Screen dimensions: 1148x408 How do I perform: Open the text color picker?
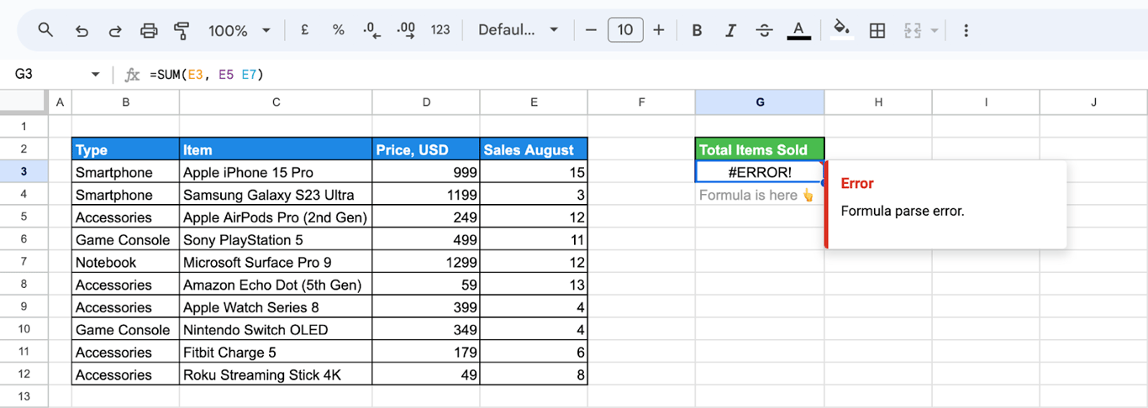(798, 30)
